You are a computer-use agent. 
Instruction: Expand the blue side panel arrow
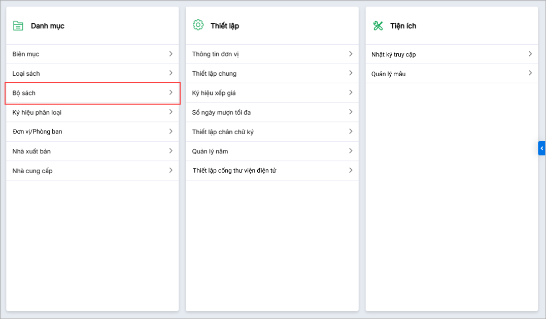[x=541, y=148]
